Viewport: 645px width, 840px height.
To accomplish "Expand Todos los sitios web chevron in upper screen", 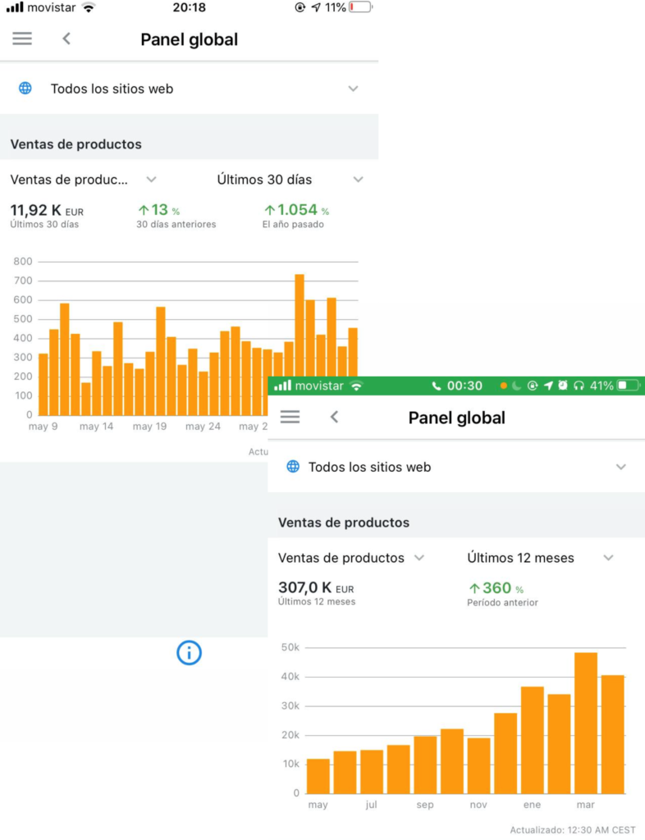I will click(353, 89).
